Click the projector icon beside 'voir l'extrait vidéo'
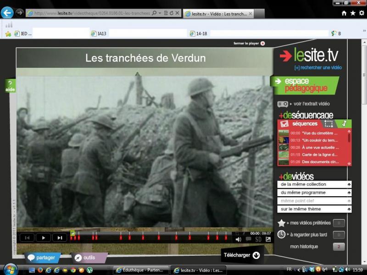The image size is (367, 275). 283,104
